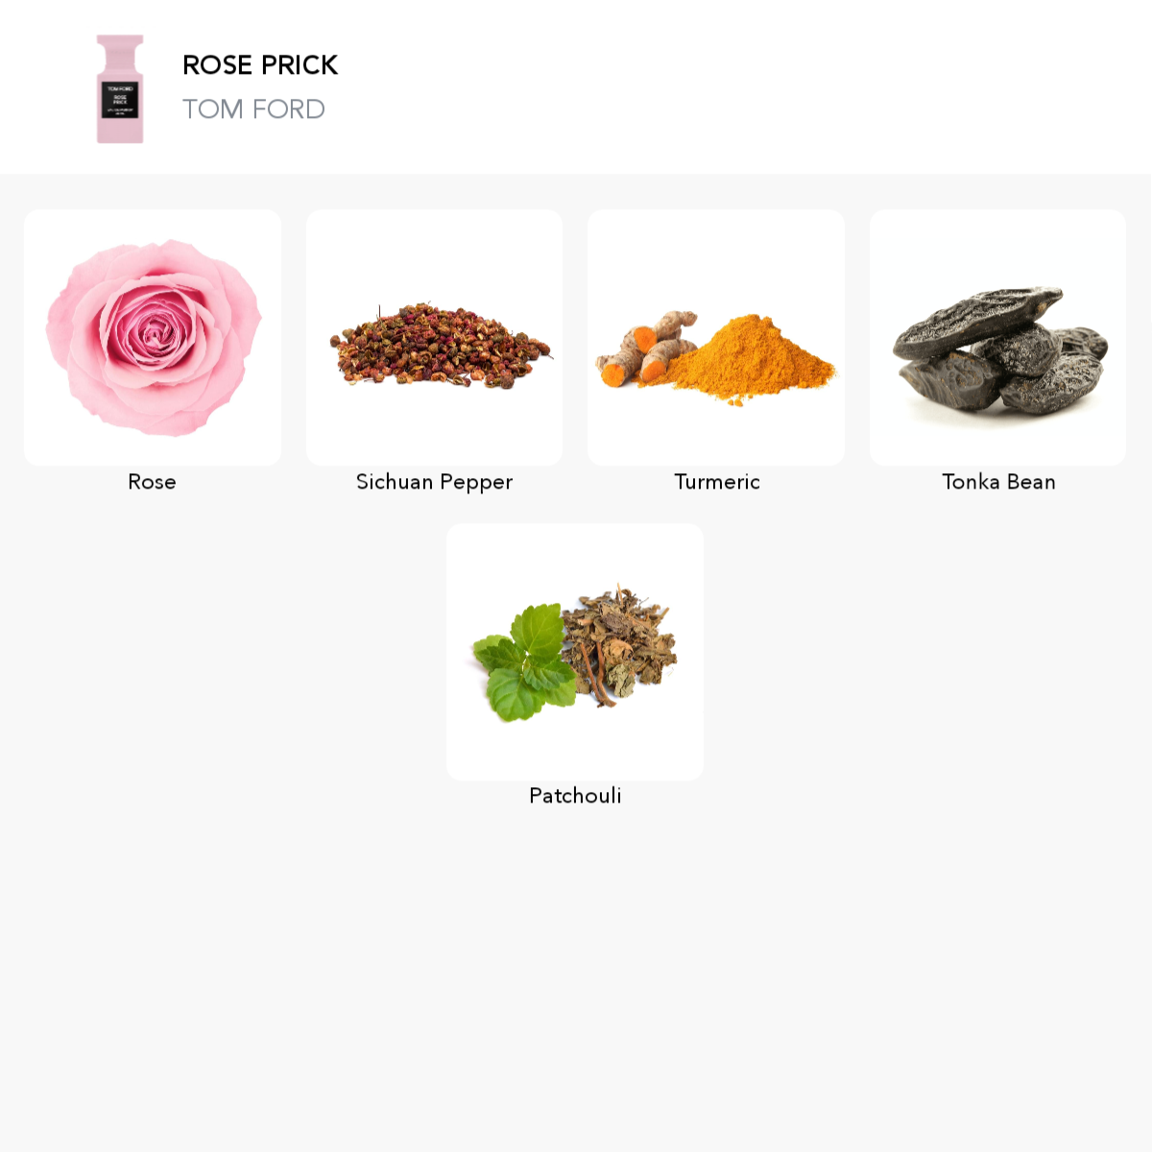The width and height of the screenshot is (1152, 1152).
Task: Select the pink rose flower image
Action: tap(154, 337)
